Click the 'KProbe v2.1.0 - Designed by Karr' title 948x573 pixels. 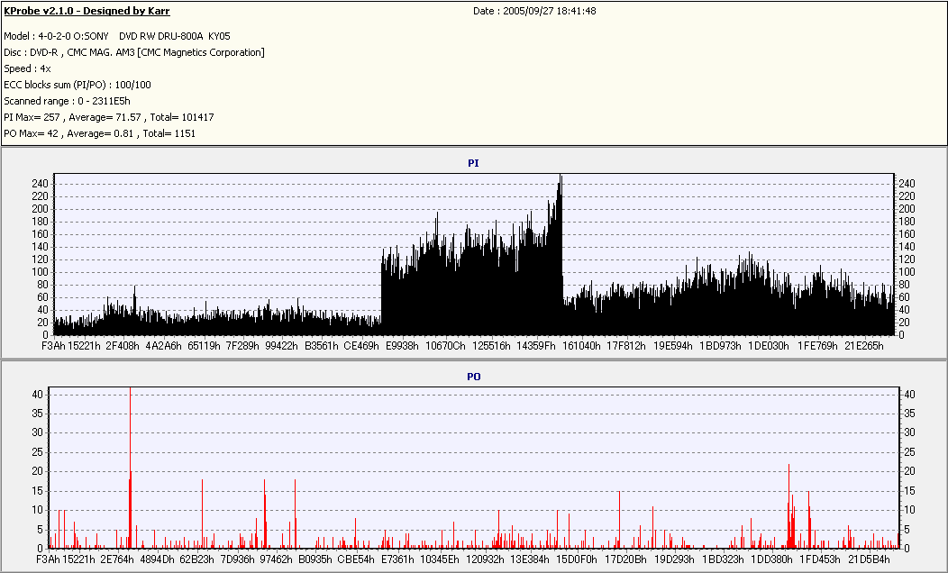[x=87, y=11]
